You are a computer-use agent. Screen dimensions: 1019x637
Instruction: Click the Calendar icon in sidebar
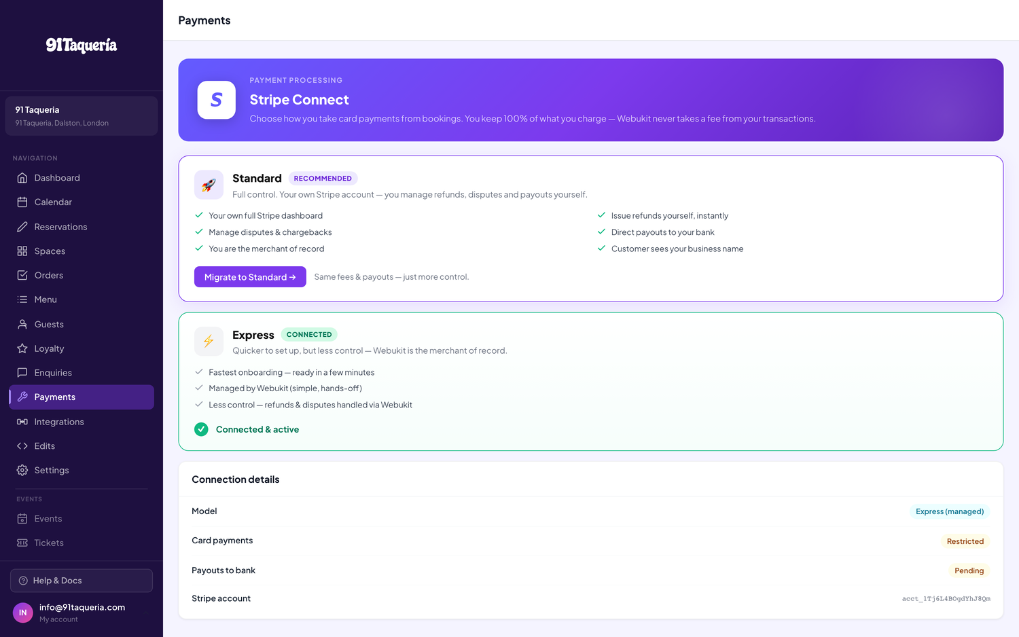coord(22,202)
